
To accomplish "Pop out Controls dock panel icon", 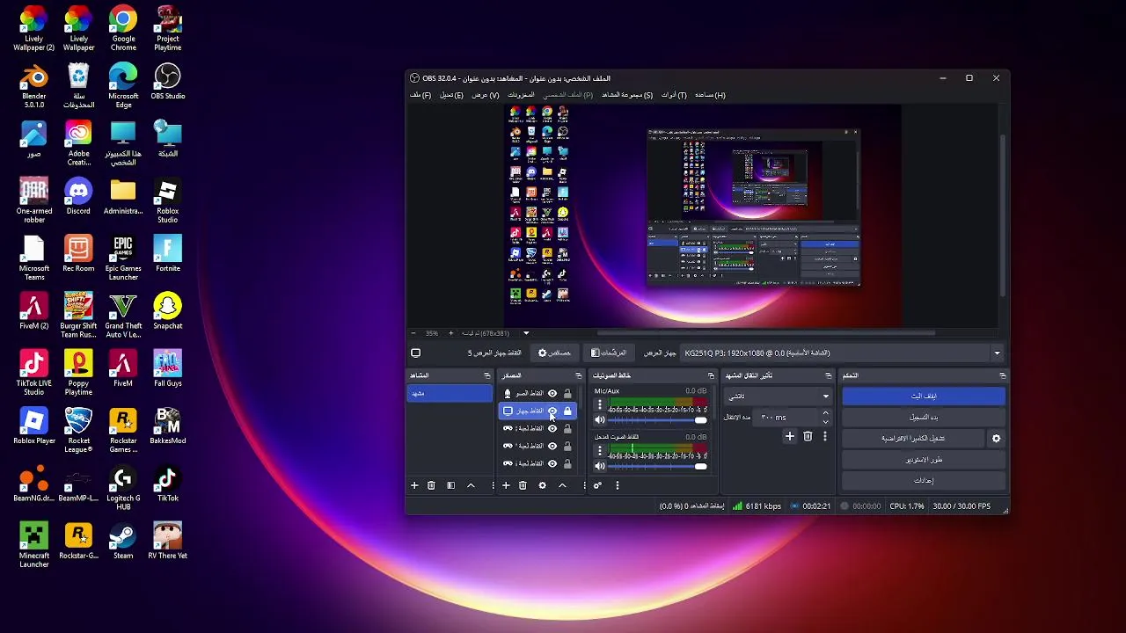I will click(x=1002, y=375).
